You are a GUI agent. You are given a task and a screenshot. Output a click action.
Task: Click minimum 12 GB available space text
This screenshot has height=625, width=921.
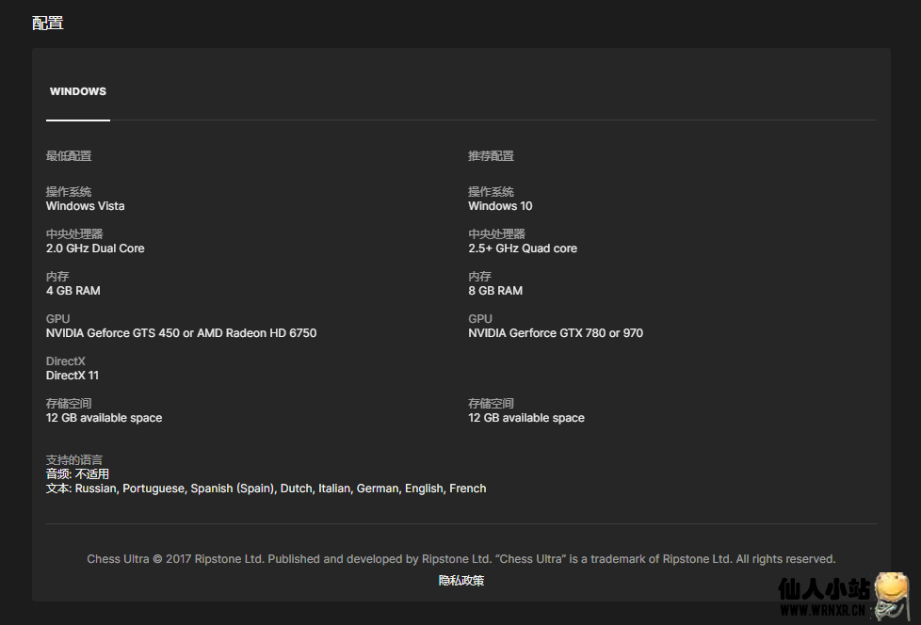104,418
